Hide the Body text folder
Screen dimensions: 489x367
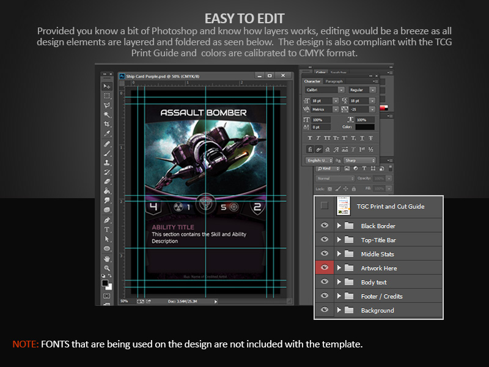[325, 281]
